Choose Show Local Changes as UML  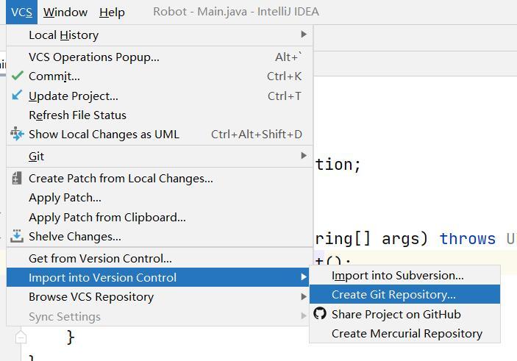pyautogui.click(x=160, y=134)
